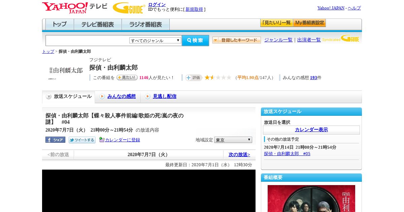Screen dimensions: 404x212
Task: Click the 最終更新日 timestamp text
Action: pos(209,165)
